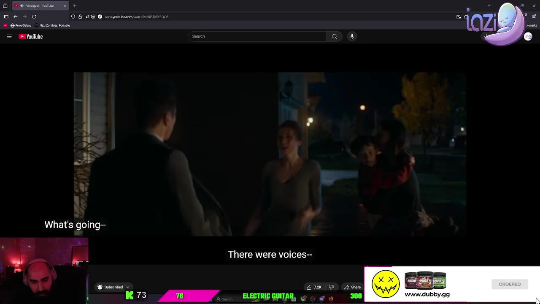Open the Firefox icon on the taskbar
Screen dimensions: 540x304
click(331, 299)
